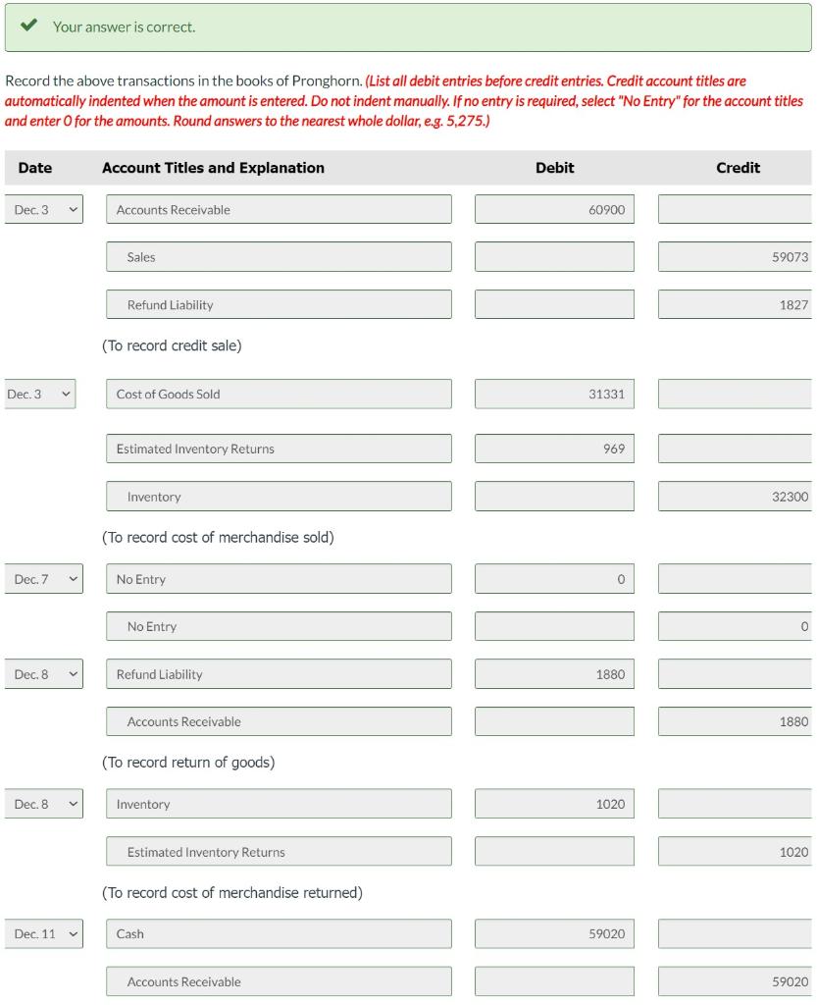Select the 59020 Cash debit amount field
The width and height of the screenshot is (817, 1005).
click(x=553, y=933)
